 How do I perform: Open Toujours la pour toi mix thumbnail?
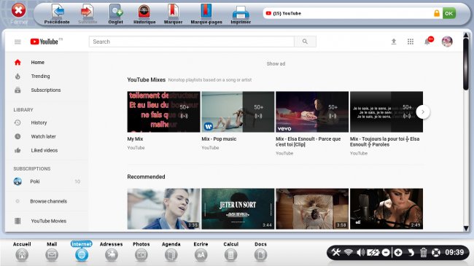386,112
